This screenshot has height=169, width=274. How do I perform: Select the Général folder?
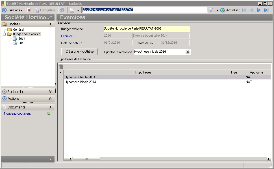point(18,30)
